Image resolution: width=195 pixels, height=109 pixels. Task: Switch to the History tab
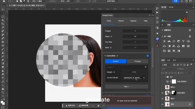coord(121,21)
